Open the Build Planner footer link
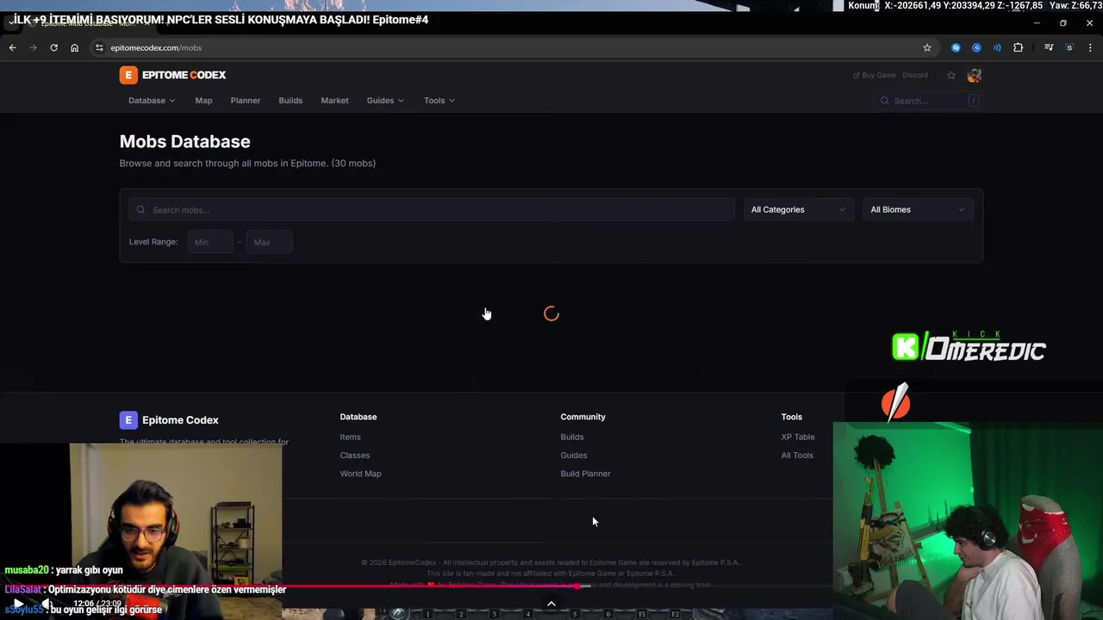 585,474
